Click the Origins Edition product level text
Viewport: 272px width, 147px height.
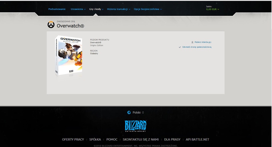pos(97,45)
